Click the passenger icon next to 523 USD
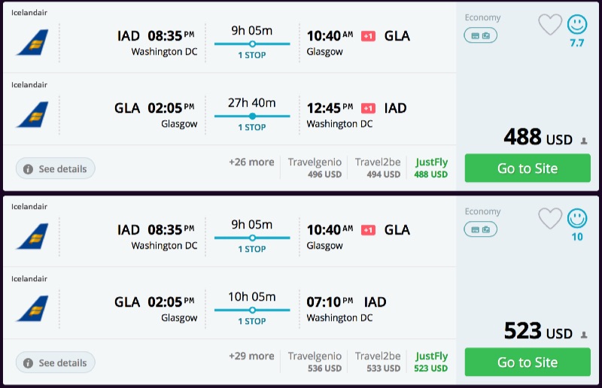Screen dimensions: 602x388 click(x=583, y=335)
